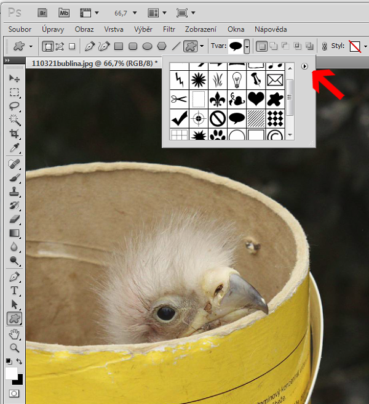Select the Hand tool

tap(15, 334)
